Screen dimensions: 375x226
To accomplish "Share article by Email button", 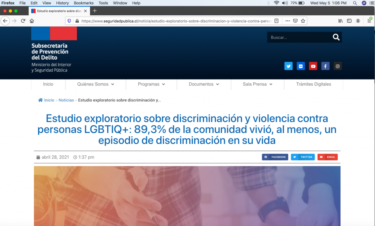I will pyautogui.click(x=327, y=157).
